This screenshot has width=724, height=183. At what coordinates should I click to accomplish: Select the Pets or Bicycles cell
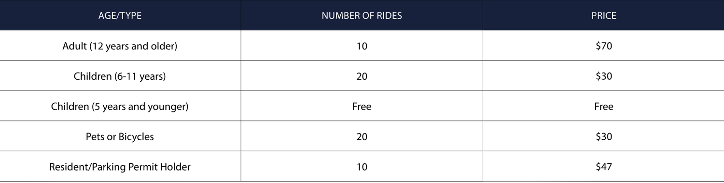120,137
